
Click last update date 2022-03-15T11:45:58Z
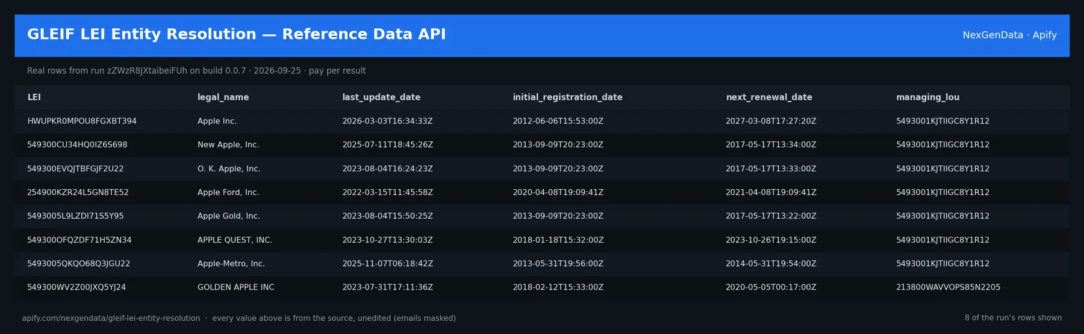tap(387, 192)
